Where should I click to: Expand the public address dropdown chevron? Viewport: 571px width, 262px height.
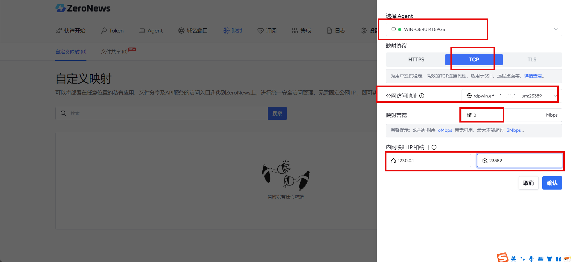(x=555, y=96)
